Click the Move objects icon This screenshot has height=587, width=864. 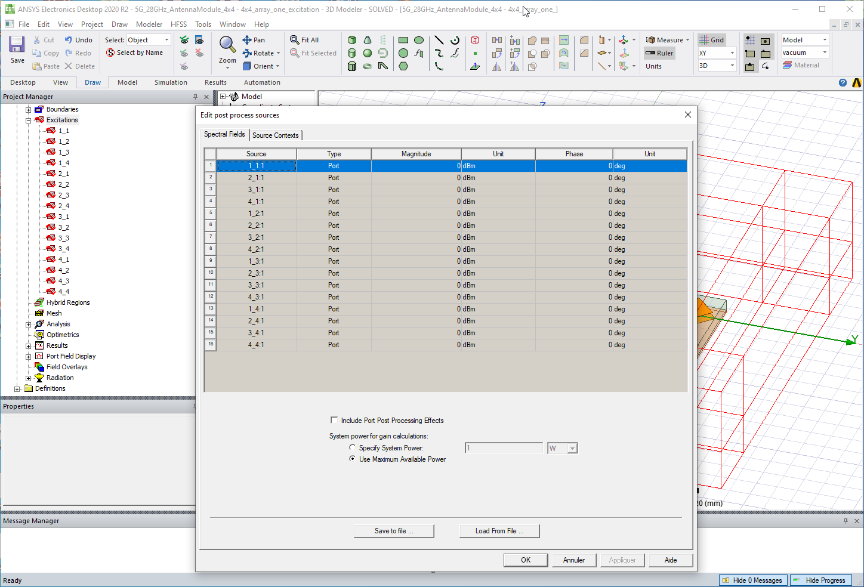[x=497, y=40]
